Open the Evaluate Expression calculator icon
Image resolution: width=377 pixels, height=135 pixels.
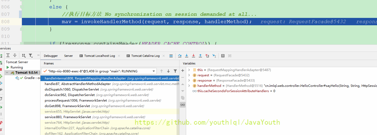(x=223, y=56)
